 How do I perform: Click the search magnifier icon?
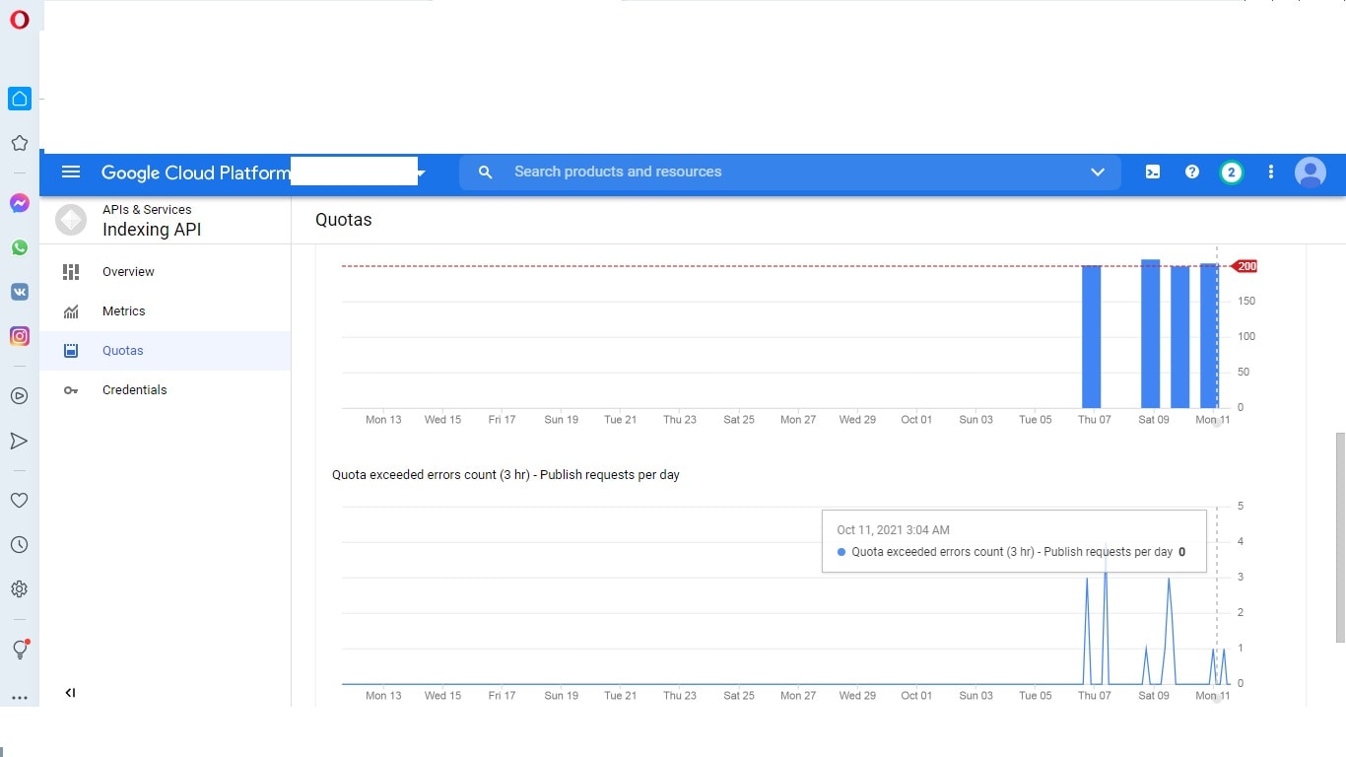(485, 172)
